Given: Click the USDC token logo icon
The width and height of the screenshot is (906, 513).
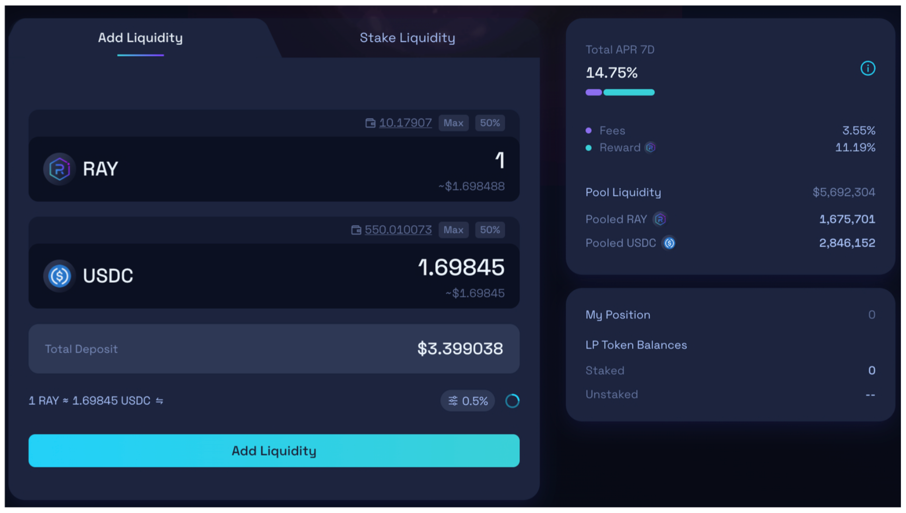Looking at the screenshot, I should (x=59, y=276).
